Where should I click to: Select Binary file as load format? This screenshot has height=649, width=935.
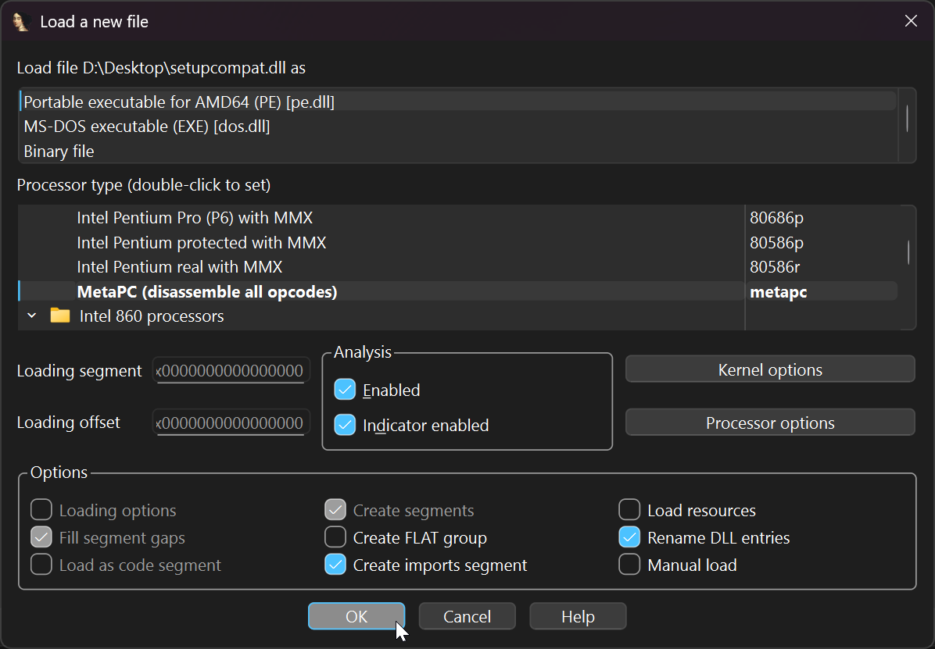pyautogui.click(x=68, y=151)
